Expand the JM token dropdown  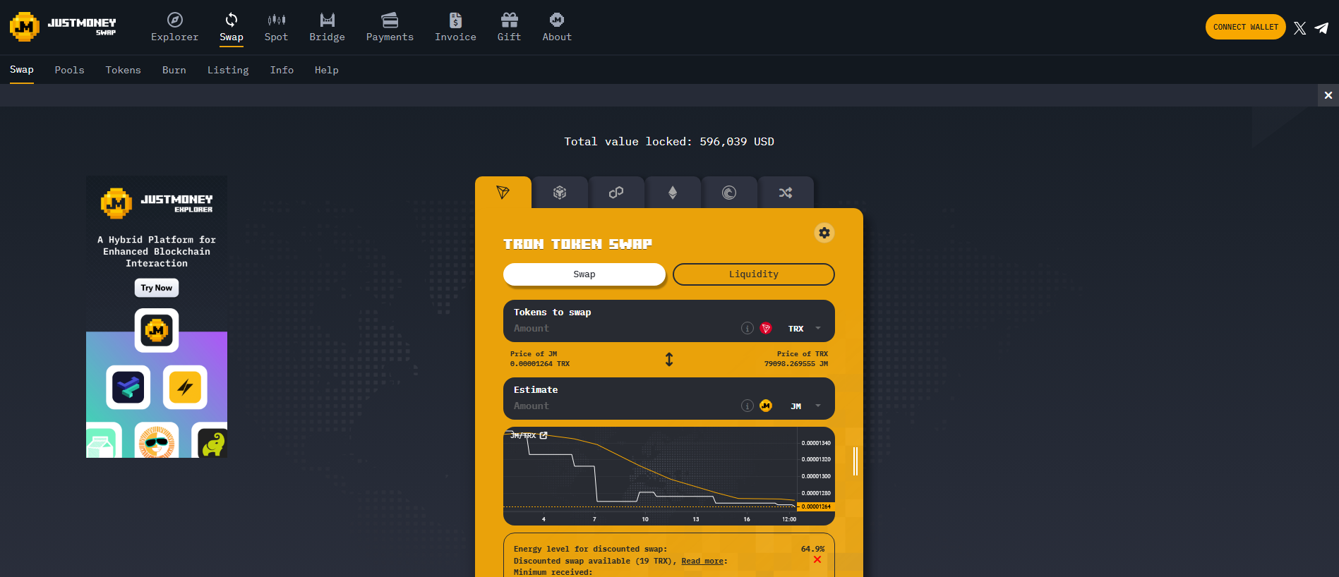pyautogui.click(x=818, y=406)
